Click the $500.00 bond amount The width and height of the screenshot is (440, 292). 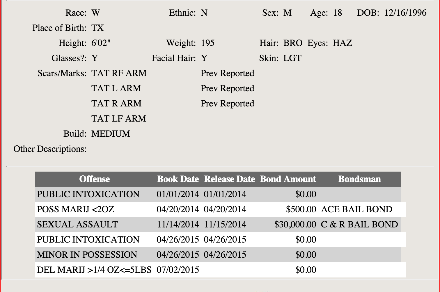click(301, 209)
